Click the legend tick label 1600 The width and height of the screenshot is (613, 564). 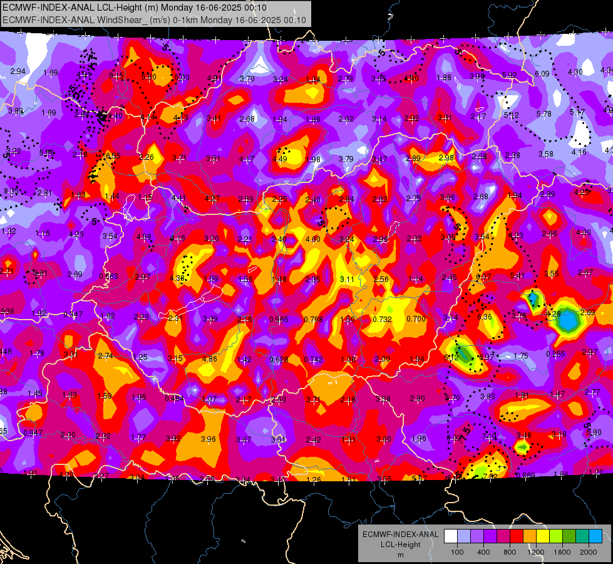click(562, 552)
